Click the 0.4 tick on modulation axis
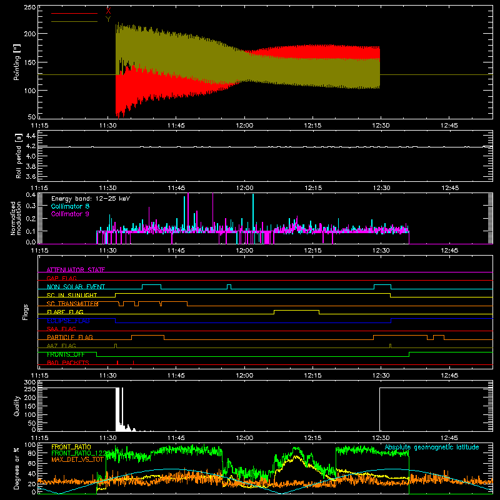The image size is (500, 500). tap(31, 194)
